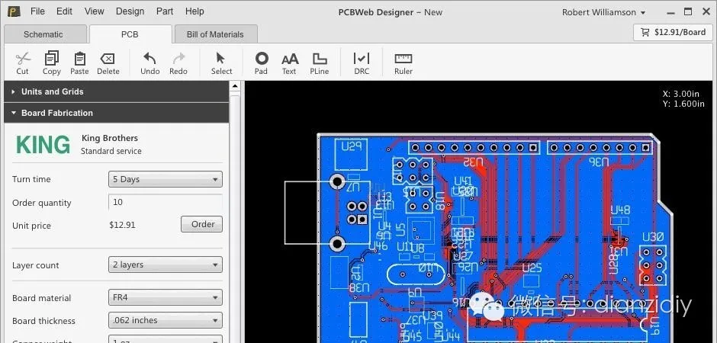Click the Paste tool icon
Viewport: 717px width, 343px height.
coord(79,59)
